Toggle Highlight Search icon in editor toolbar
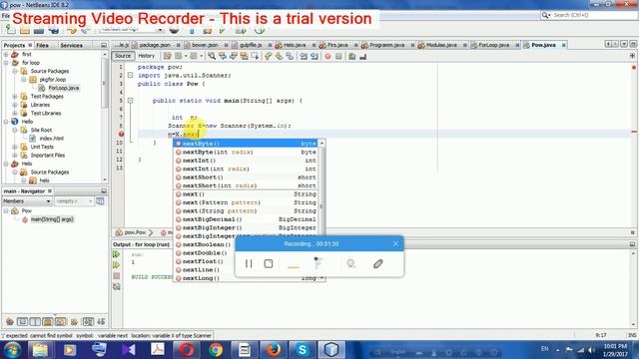The image size is (639, 359). 244,56
